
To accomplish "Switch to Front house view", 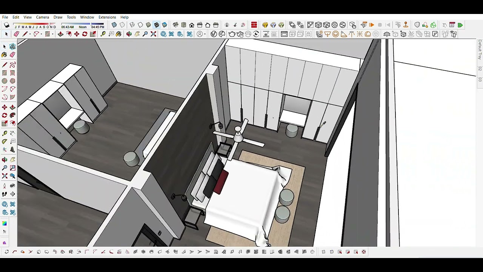I will (x=192, y=25).
